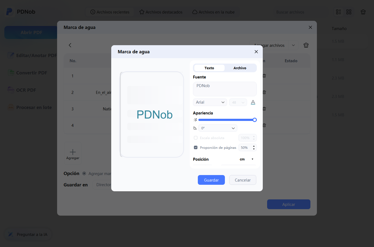Click the Abrir PDF button
The width and height of the screenshot is (374, 247).
tap(31, 32)
